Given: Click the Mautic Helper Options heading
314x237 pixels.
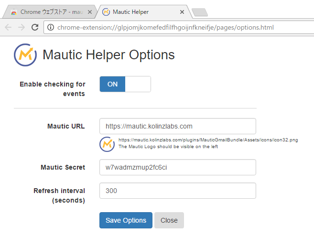Looking at the screenshot, I should click(108, 55).
